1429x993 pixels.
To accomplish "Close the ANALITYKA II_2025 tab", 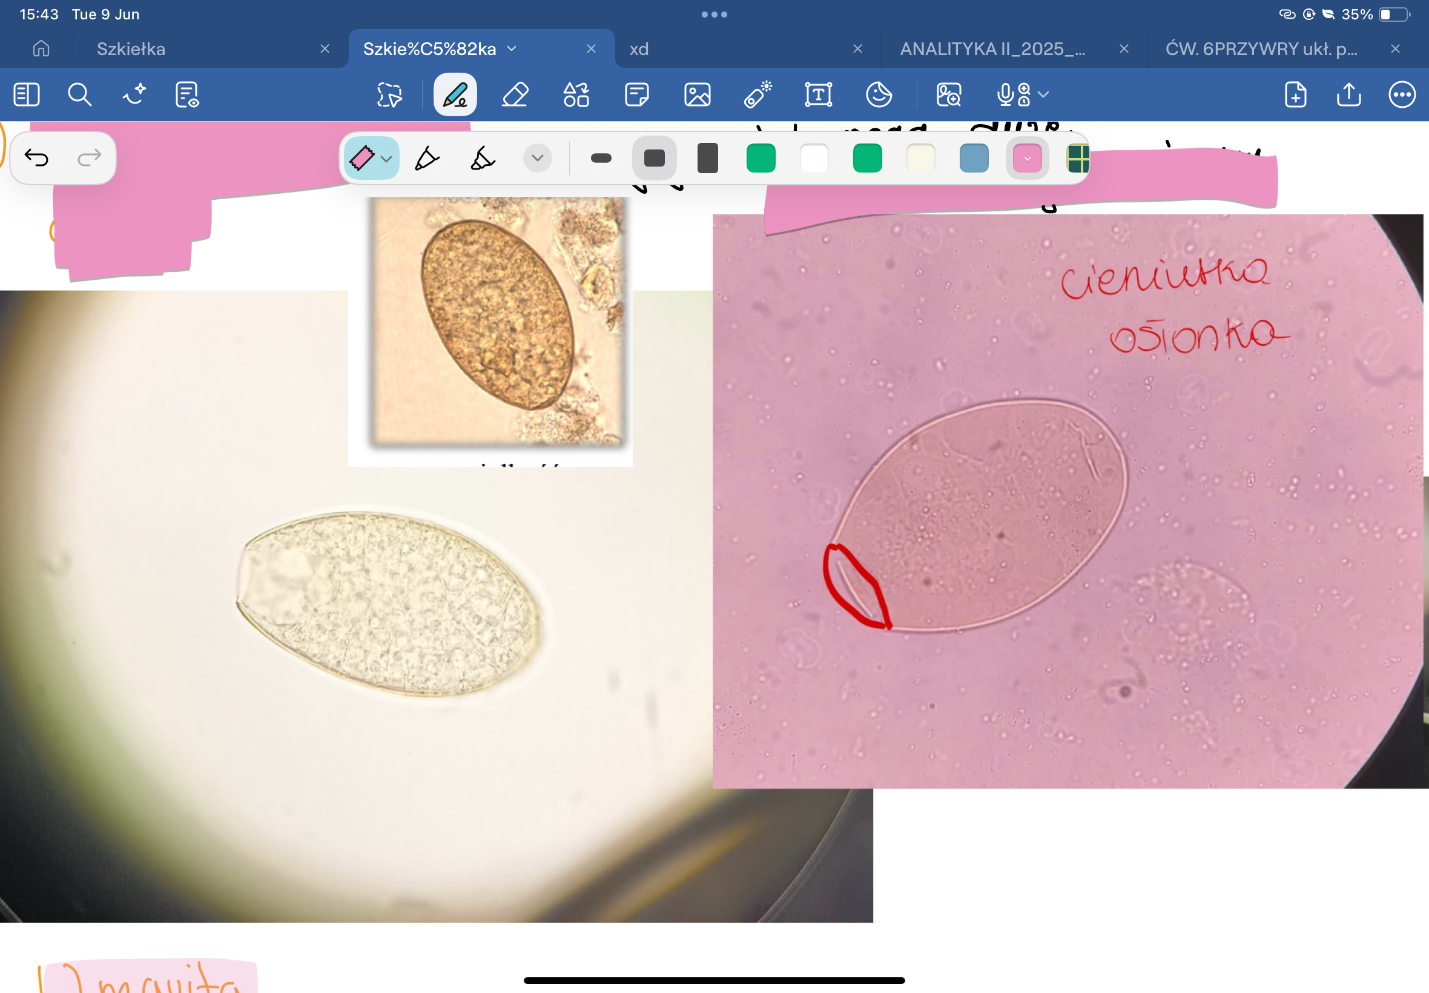I will [x=1124, y=48].
